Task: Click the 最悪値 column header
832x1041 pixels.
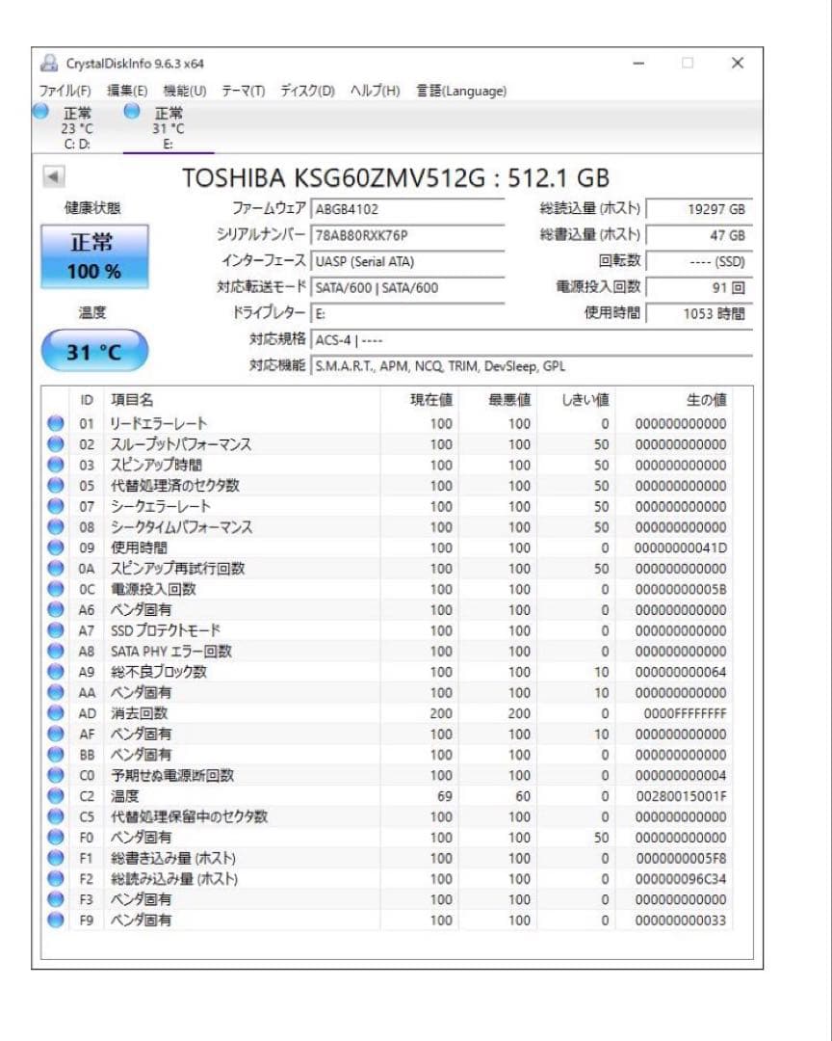Action: click(498, 400)
